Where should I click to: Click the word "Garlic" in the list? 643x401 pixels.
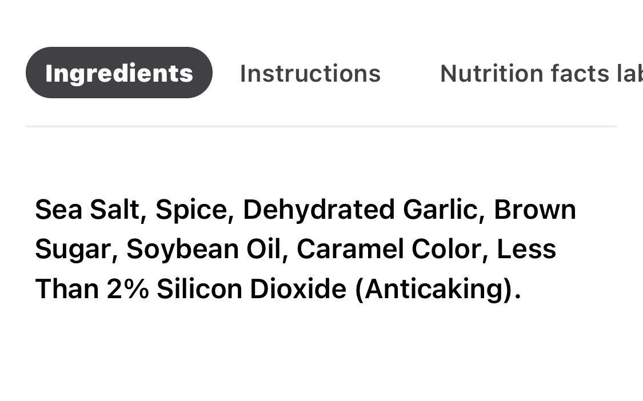pos(440,210)
